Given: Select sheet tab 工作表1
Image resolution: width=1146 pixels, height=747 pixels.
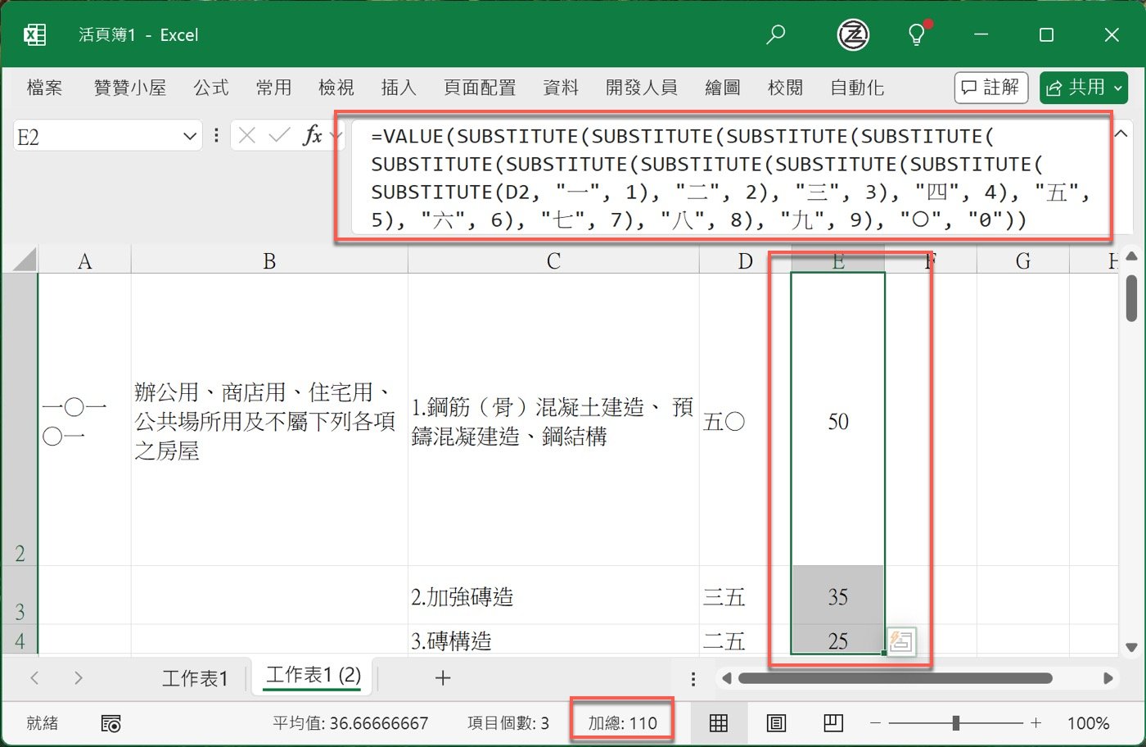Looking at the screenshot, I should point(195,678).
